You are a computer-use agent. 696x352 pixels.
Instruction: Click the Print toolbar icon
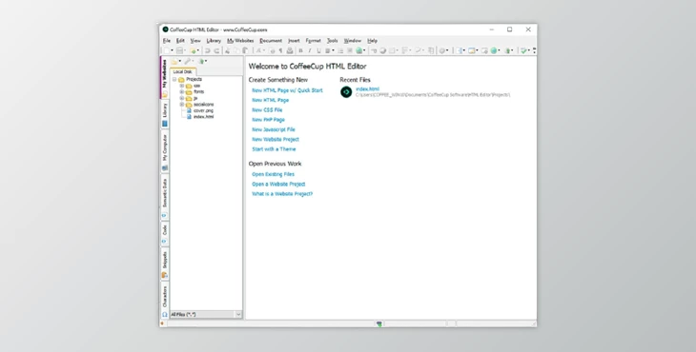(x=290, y=51)
